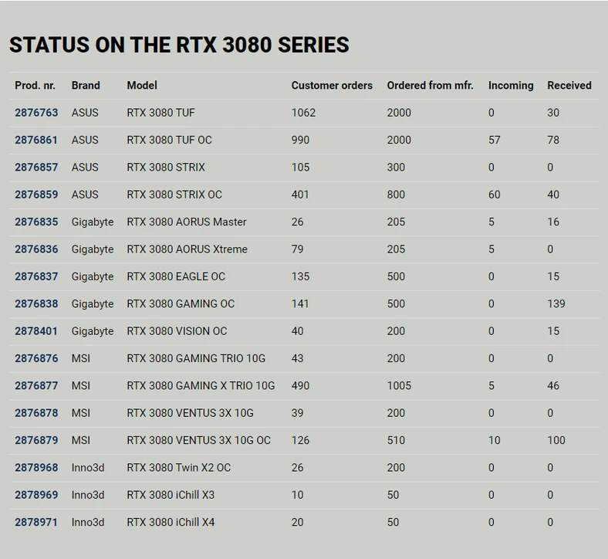
Task: Click the 2876876 product link
Action: tap(36, 358)
